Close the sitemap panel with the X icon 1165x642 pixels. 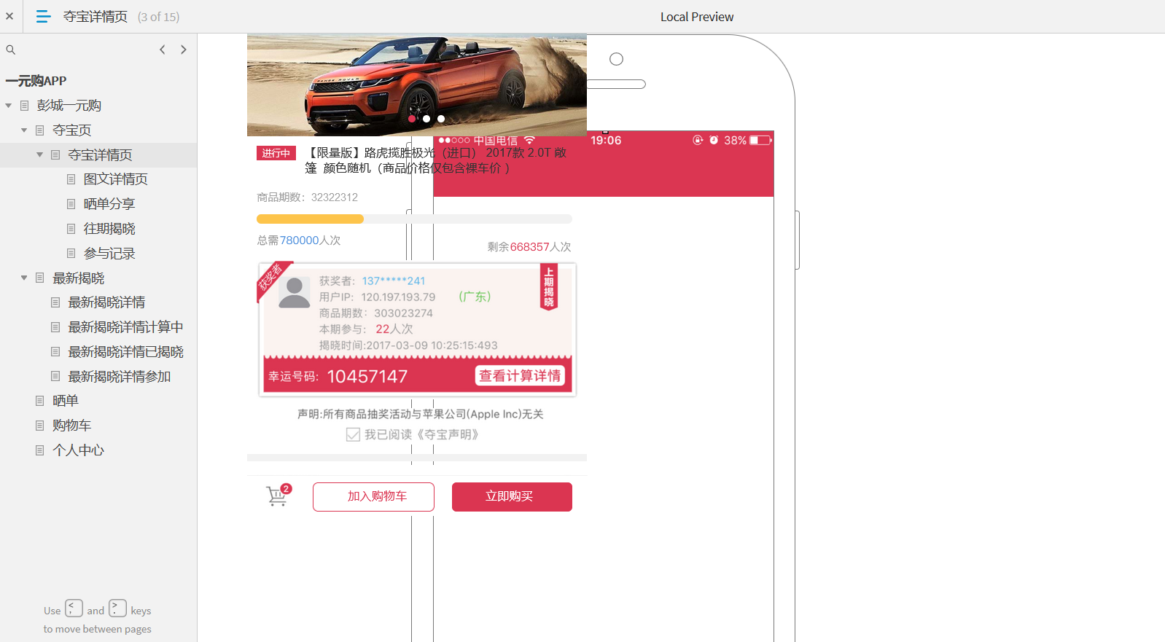(x=9, y=16)
